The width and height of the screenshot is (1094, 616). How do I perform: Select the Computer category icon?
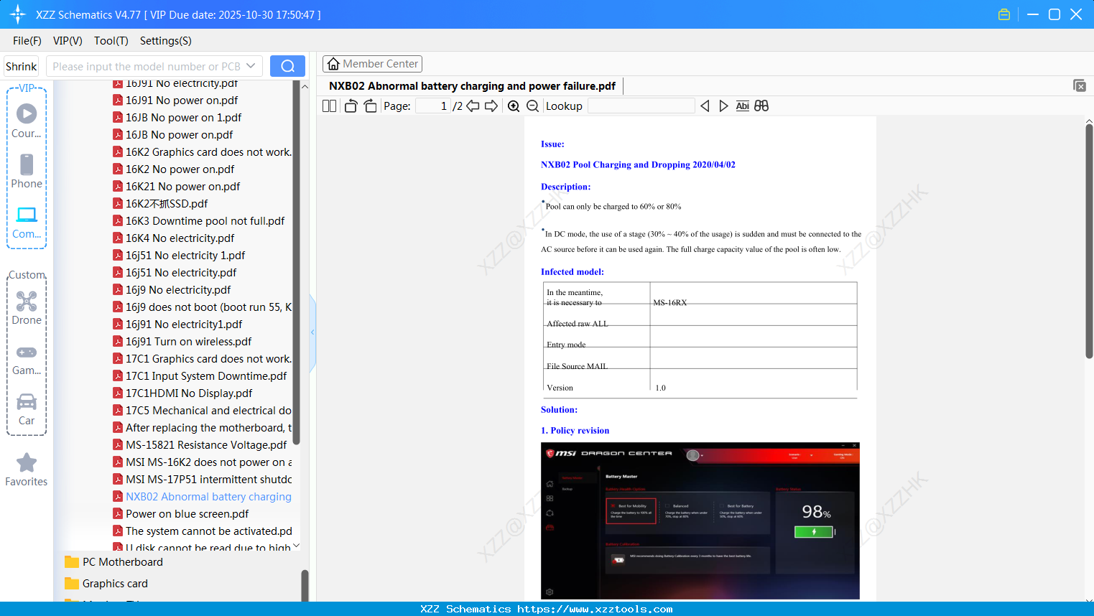pos(27,223)
